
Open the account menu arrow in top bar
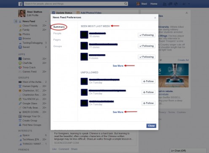189,4
